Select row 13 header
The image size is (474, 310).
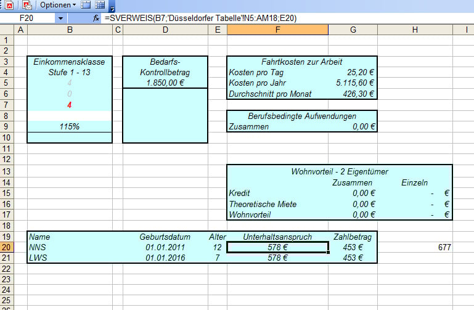[x=7, y=171]
